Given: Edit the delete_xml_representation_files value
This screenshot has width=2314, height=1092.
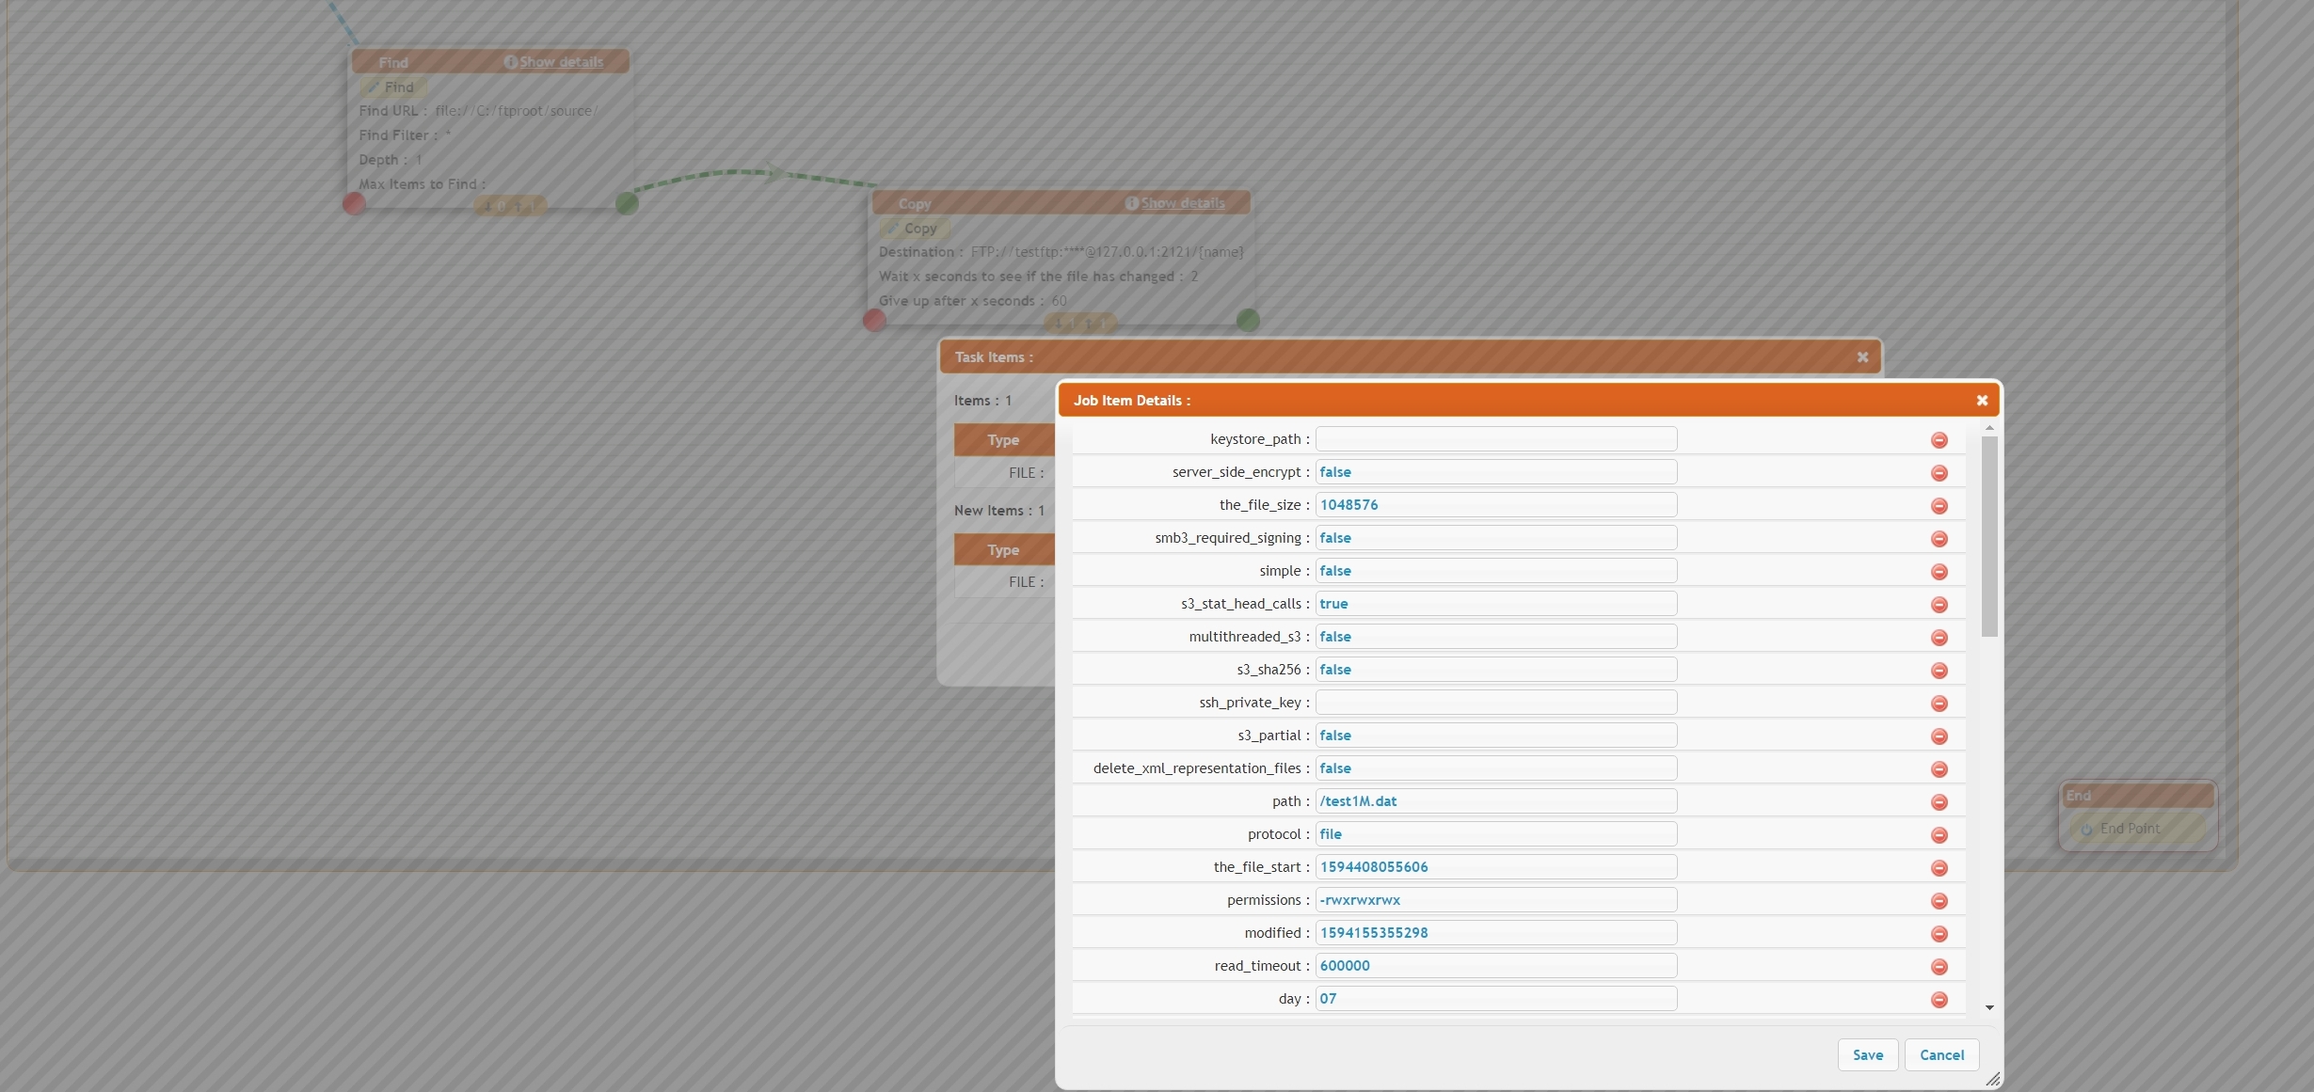Looking at the screenshot, I should (x=1495, y=768).
